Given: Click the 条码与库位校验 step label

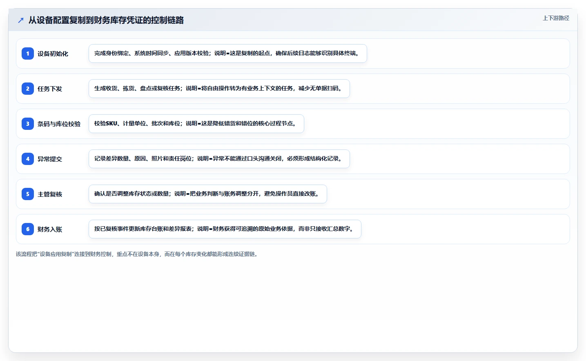Looking at the screenshot, I should tap(59, 124).
